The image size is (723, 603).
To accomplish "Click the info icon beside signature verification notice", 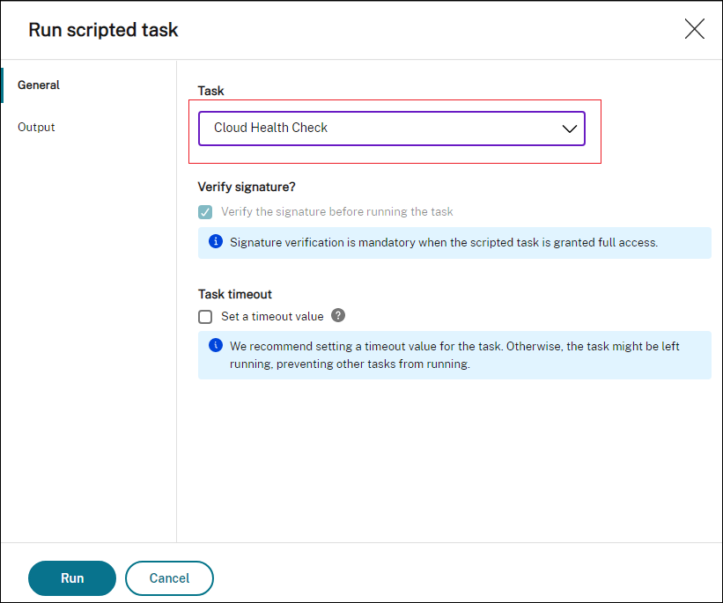I will 216,241.
